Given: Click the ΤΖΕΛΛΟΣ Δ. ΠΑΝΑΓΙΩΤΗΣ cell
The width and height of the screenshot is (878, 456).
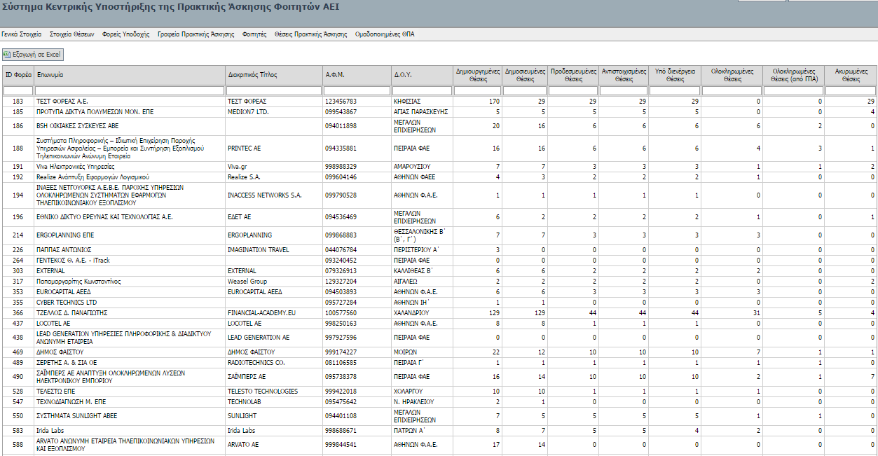Looking at the screenshot, I should 130,312.
